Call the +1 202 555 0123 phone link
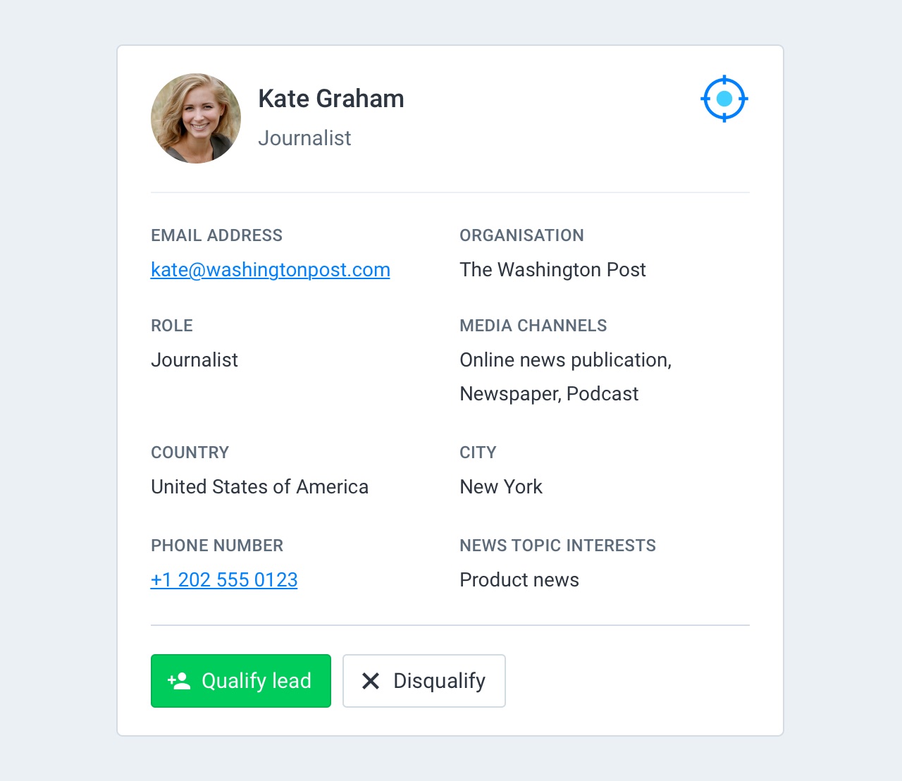Screen dimensions: 902x781 point(224,580)
